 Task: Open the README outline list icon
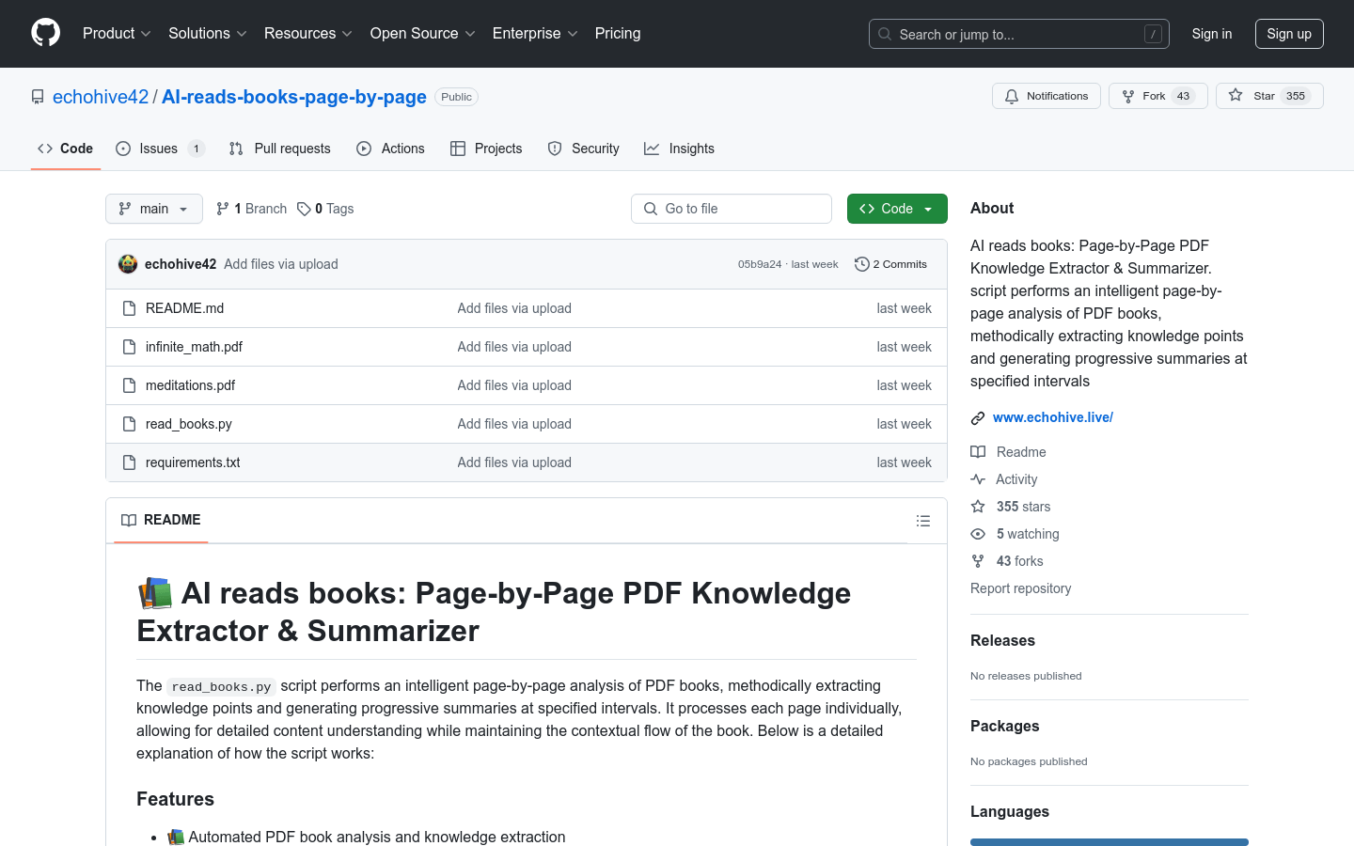(923, 521)
